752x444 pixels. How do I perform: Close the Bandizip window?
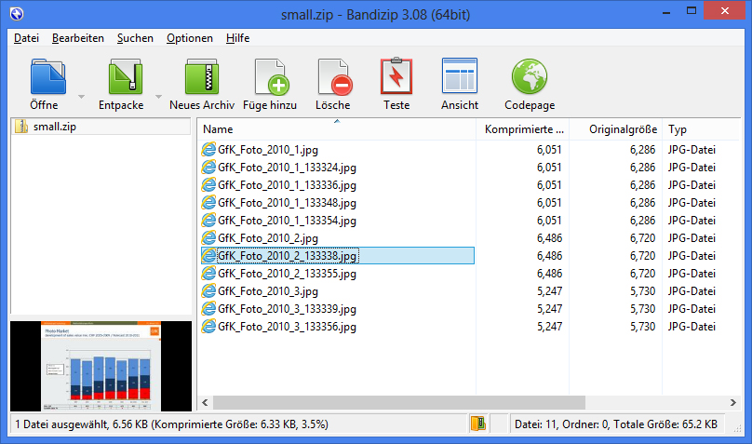725,10
